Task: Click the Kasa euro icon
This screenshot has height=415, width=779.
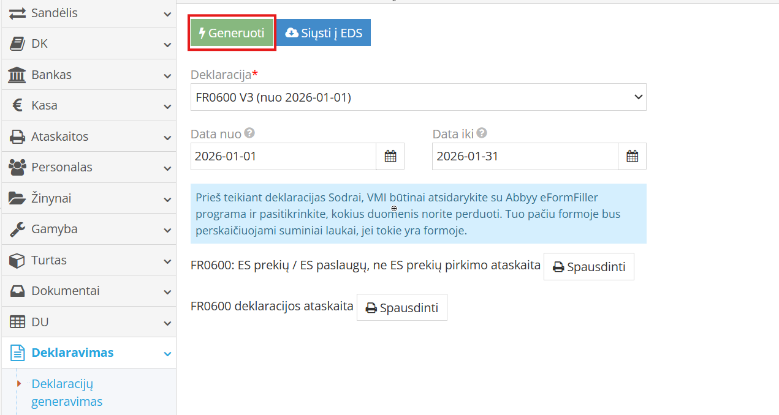Action: tap(17, 105)
